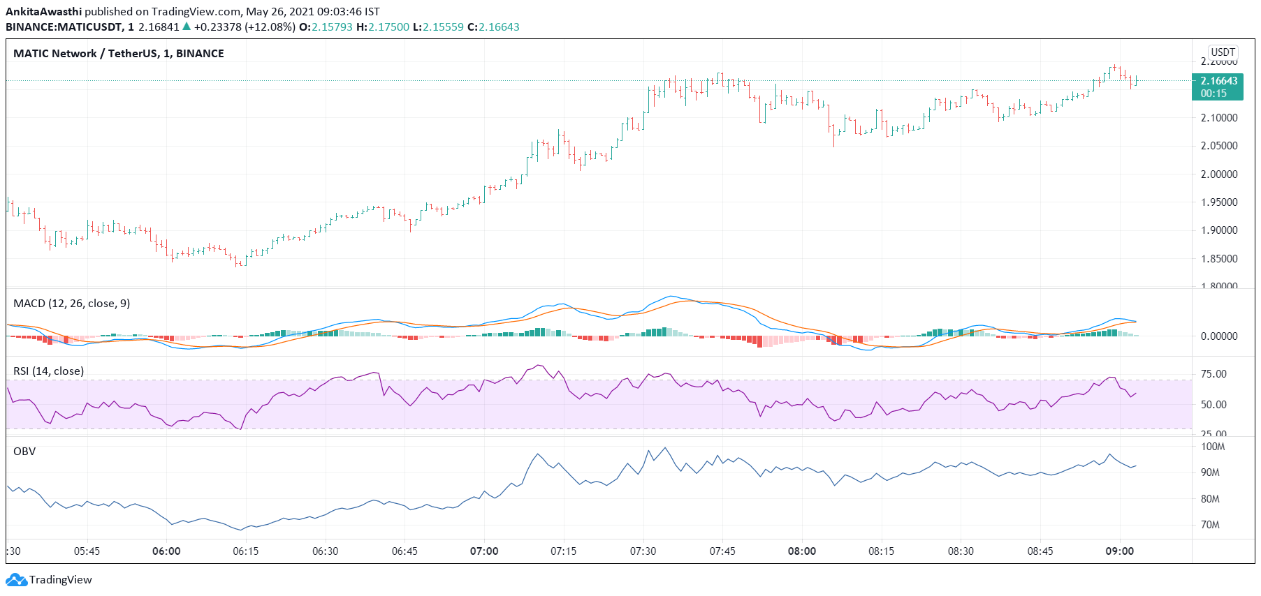Click the 07:00 time axis marker
The image size is (1261, 596).
pyautogui.click(x=484, y=551)
